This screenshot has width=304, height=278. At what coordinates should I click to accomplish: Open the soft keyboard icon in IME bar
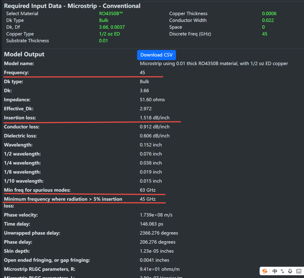(299, 271)
